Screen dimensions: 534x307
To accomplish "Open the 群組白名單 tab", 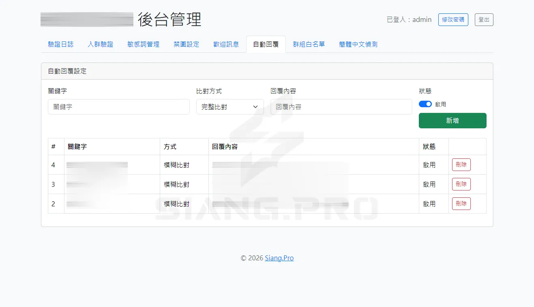I will point(309,44).
